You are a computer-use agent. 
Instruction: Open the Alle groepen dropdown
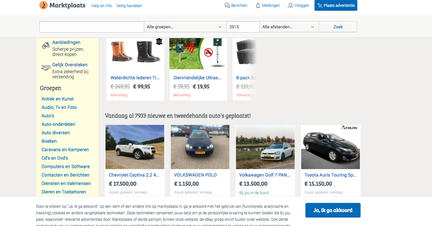click(185, 27)
